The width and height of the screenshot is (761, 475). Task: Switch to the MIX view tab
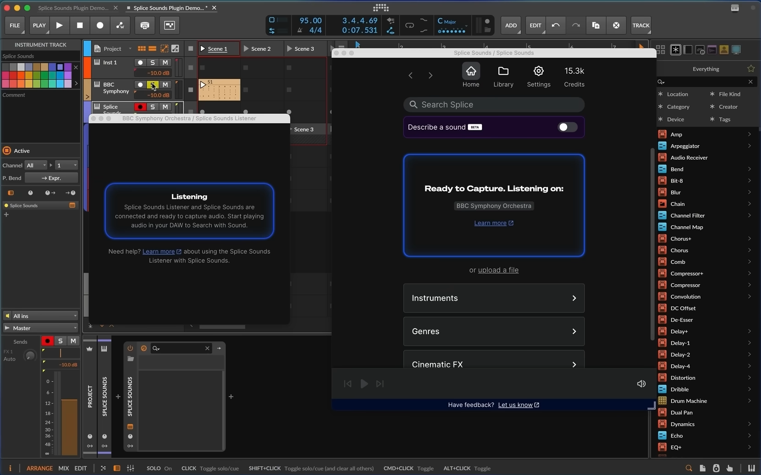64,468
